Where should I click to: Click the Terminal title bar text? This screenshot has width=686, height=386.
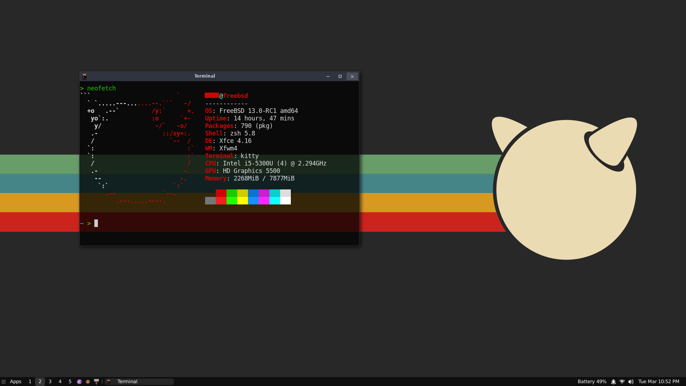(x=204, y=76)
